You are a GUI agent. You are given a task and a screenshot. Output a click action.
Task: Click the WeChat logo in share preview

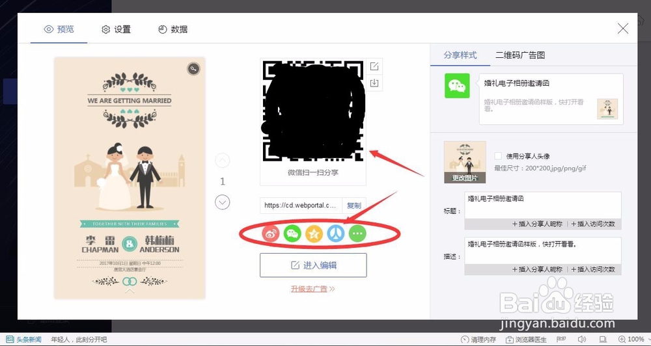coord(457,86)
